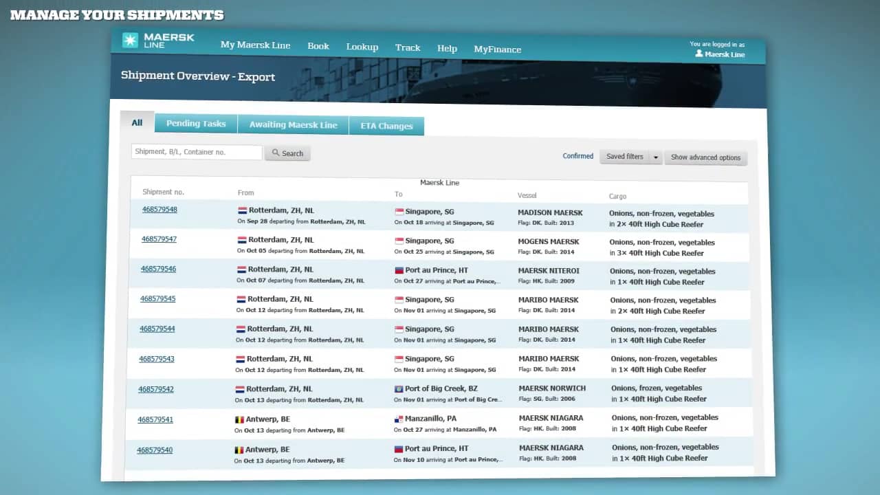Click the Saved filters button
This screenshot has height=495, width=880.
(x=624, y=157)
